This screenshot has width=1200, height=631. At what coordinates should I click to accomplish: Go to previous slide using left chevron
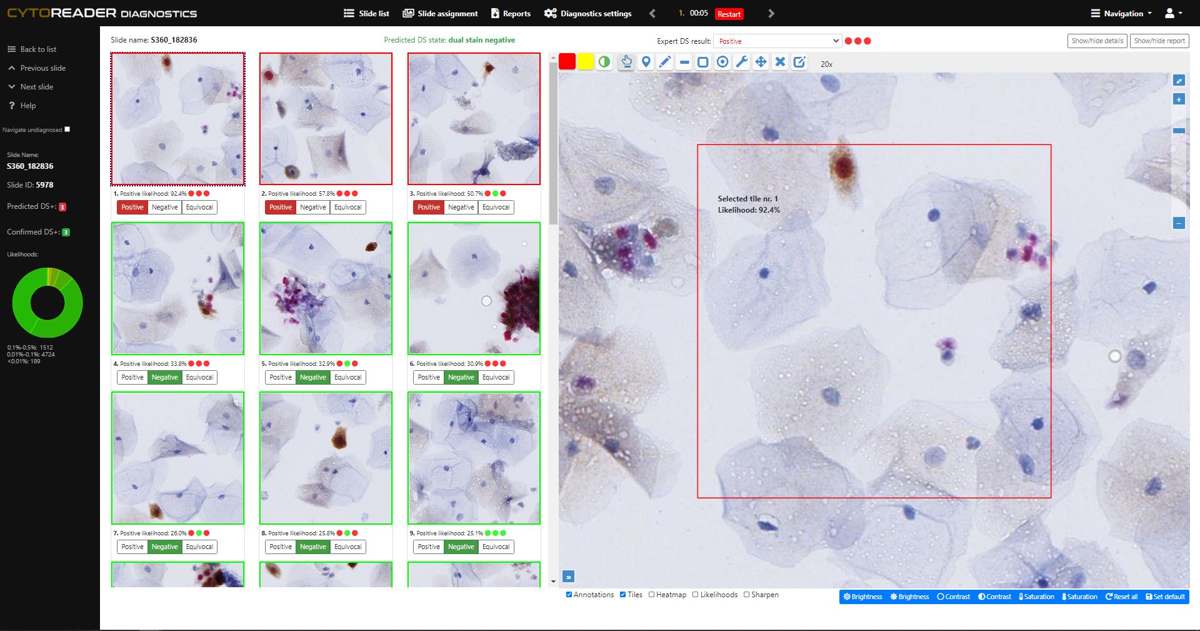[652, 13]
